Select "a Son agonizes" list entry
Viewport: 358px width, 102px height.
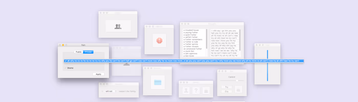(x=191, y=54)
